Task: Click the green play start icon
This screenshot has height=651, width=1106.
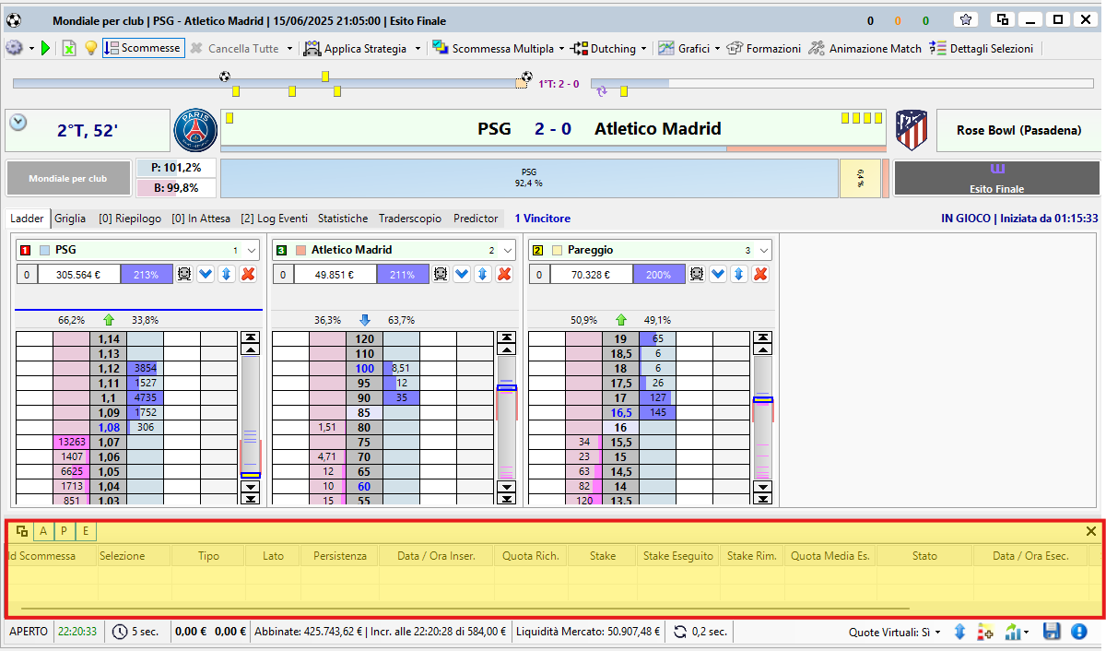Action: (x=46, y=48)
